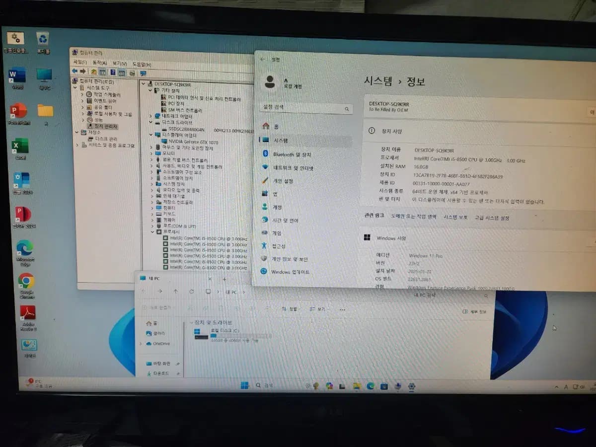
Task: Open the Word desktop shortcut
Action: coord(17,76)
